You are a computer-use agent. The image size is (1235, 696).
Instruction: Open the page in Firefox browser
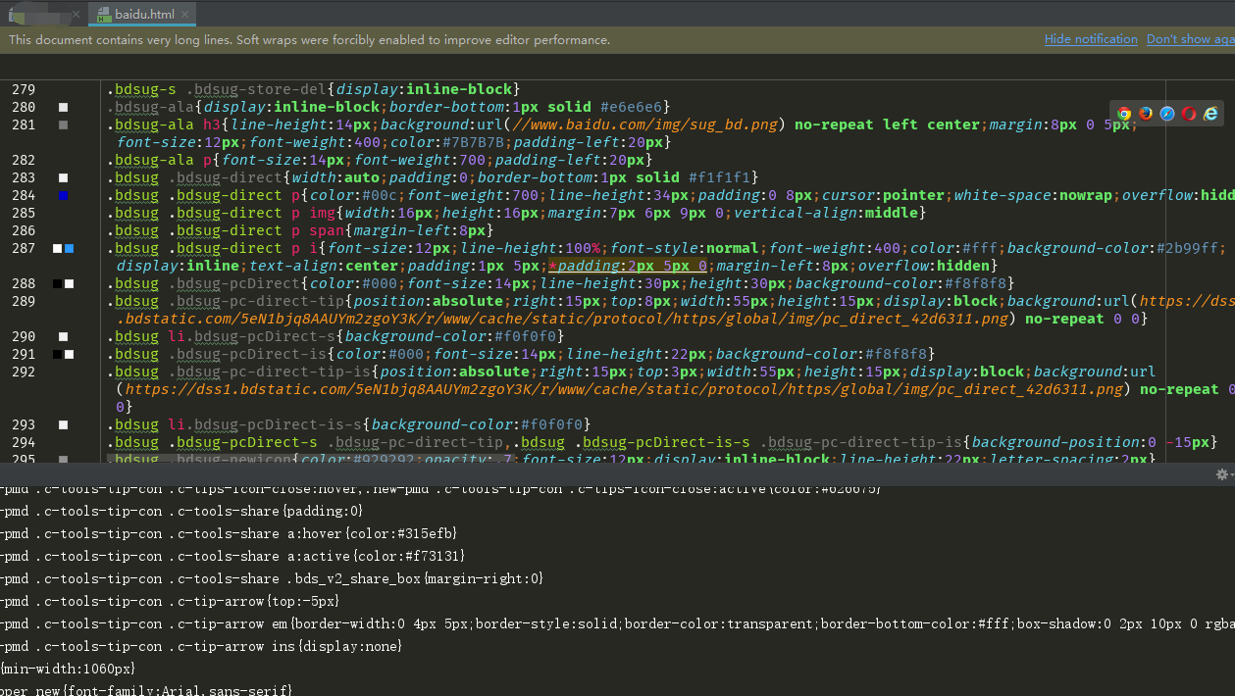[1146, 114]
